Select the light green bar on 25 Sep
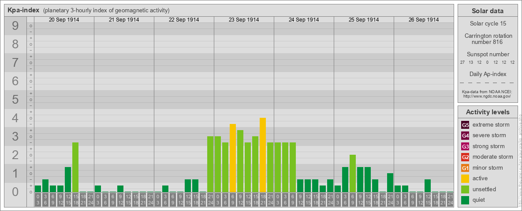The width and height of the screenshot is (522, 211). click(x=353, y=173)
